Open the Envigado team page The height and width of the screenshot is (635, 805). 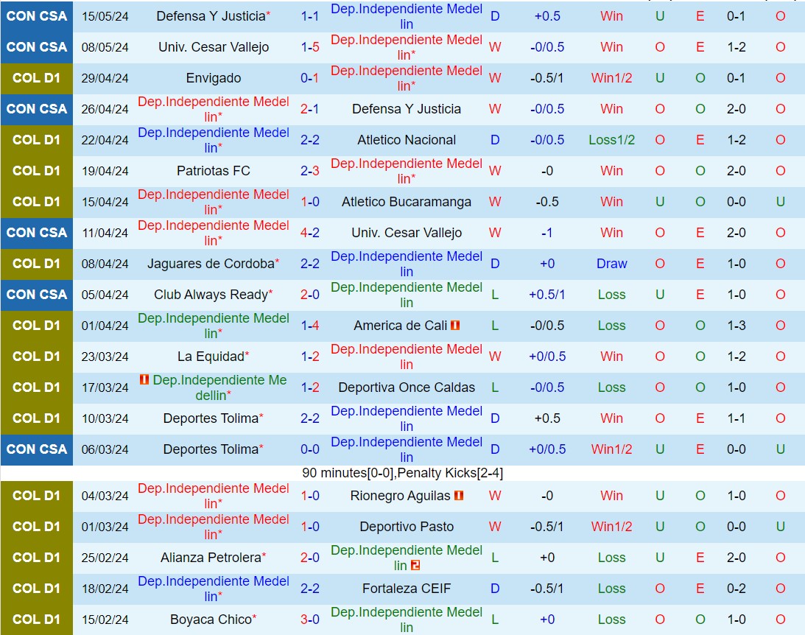214,78
